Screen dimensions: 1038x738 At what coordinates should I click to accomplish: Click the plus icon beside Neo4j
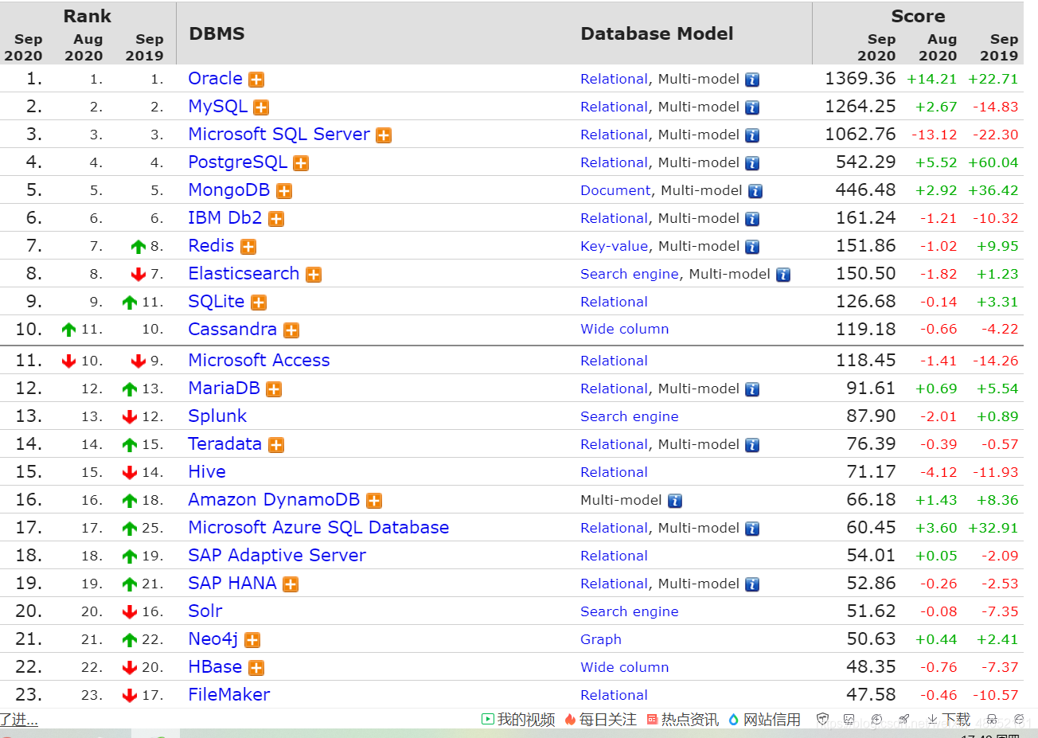[252, 640]
